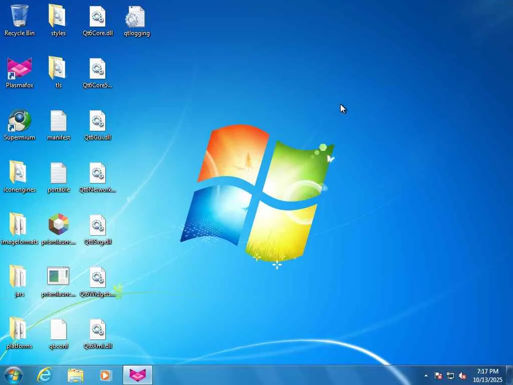Open the network status tray icon
The height and width of the screenshot is (385, 513).
tap(450, 375)
